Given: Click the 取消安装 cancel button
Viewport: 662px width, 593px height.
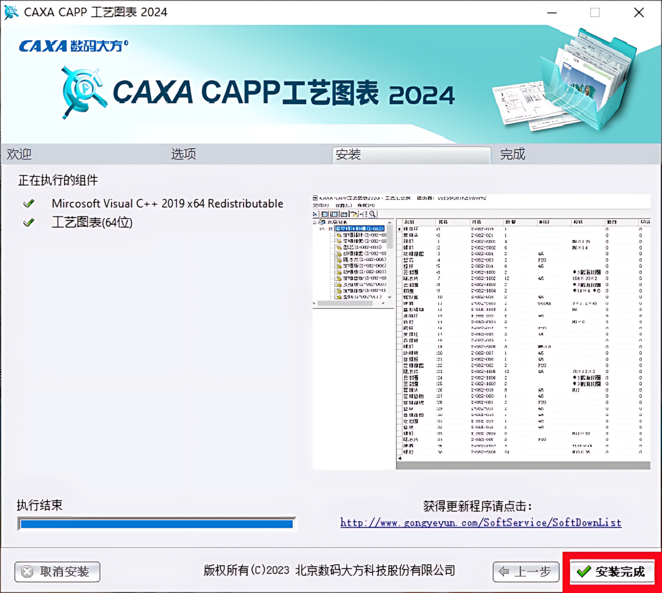Looking at the screenshot, I should 58,572.
